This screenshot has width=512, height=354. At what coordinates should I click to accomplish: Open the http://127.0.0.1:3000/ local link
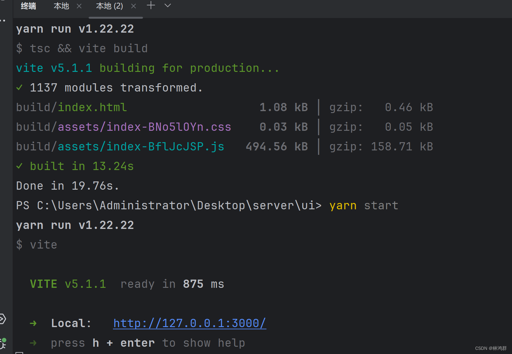click(190, 323)
